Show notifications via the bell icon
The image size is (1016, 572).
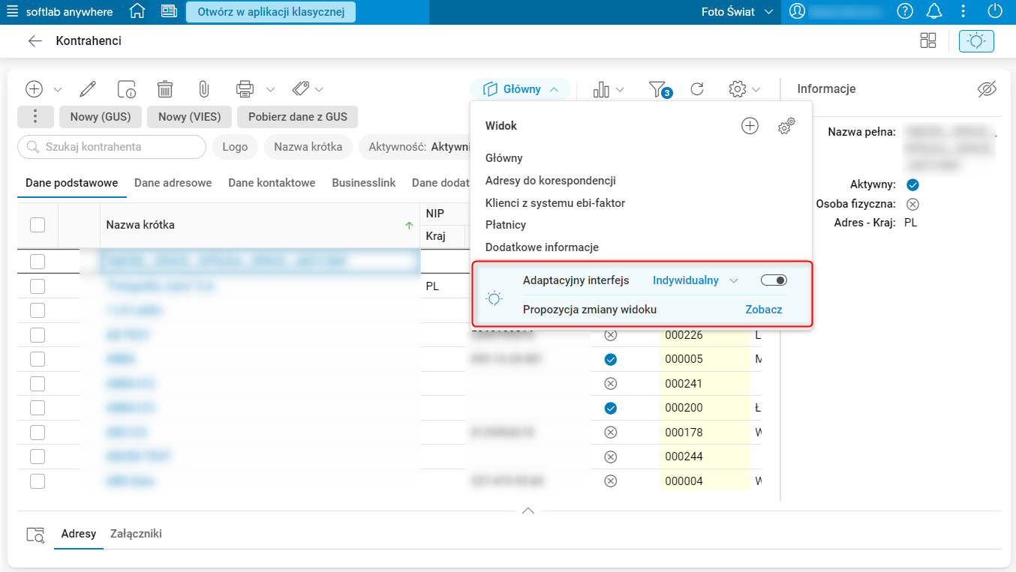933,12
